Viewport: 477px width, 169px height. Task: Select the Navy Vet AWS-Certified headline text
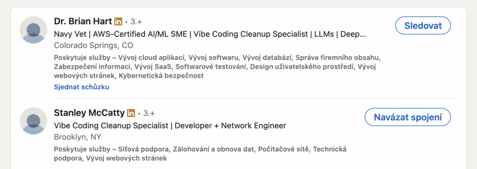[210, 34]
